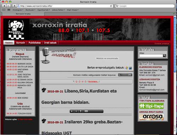
Task: Click the Uda season heading
Action: click(x=20, y=104)
